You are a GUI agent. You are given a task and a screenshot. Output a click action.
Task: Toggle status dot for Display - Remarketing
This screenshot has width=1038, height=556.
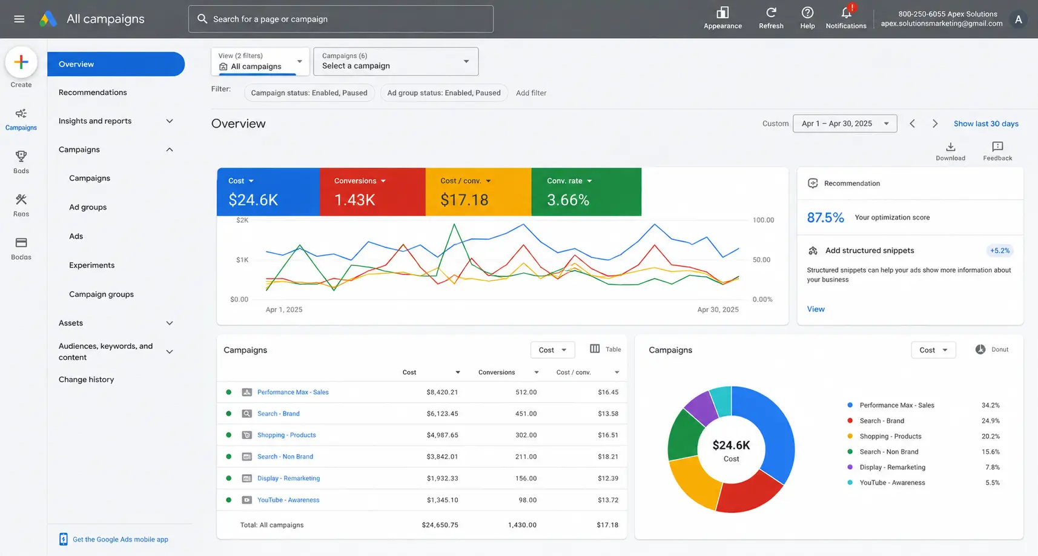point(228,478)
